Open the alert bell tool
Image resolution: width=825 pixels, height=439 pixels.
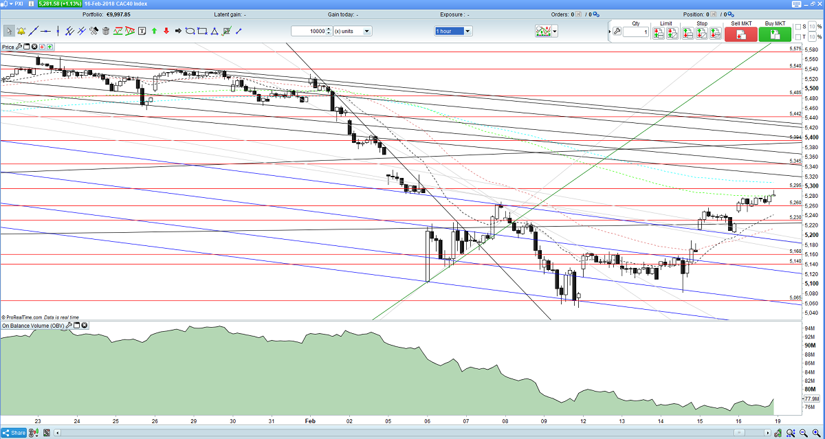pos(21,31)
